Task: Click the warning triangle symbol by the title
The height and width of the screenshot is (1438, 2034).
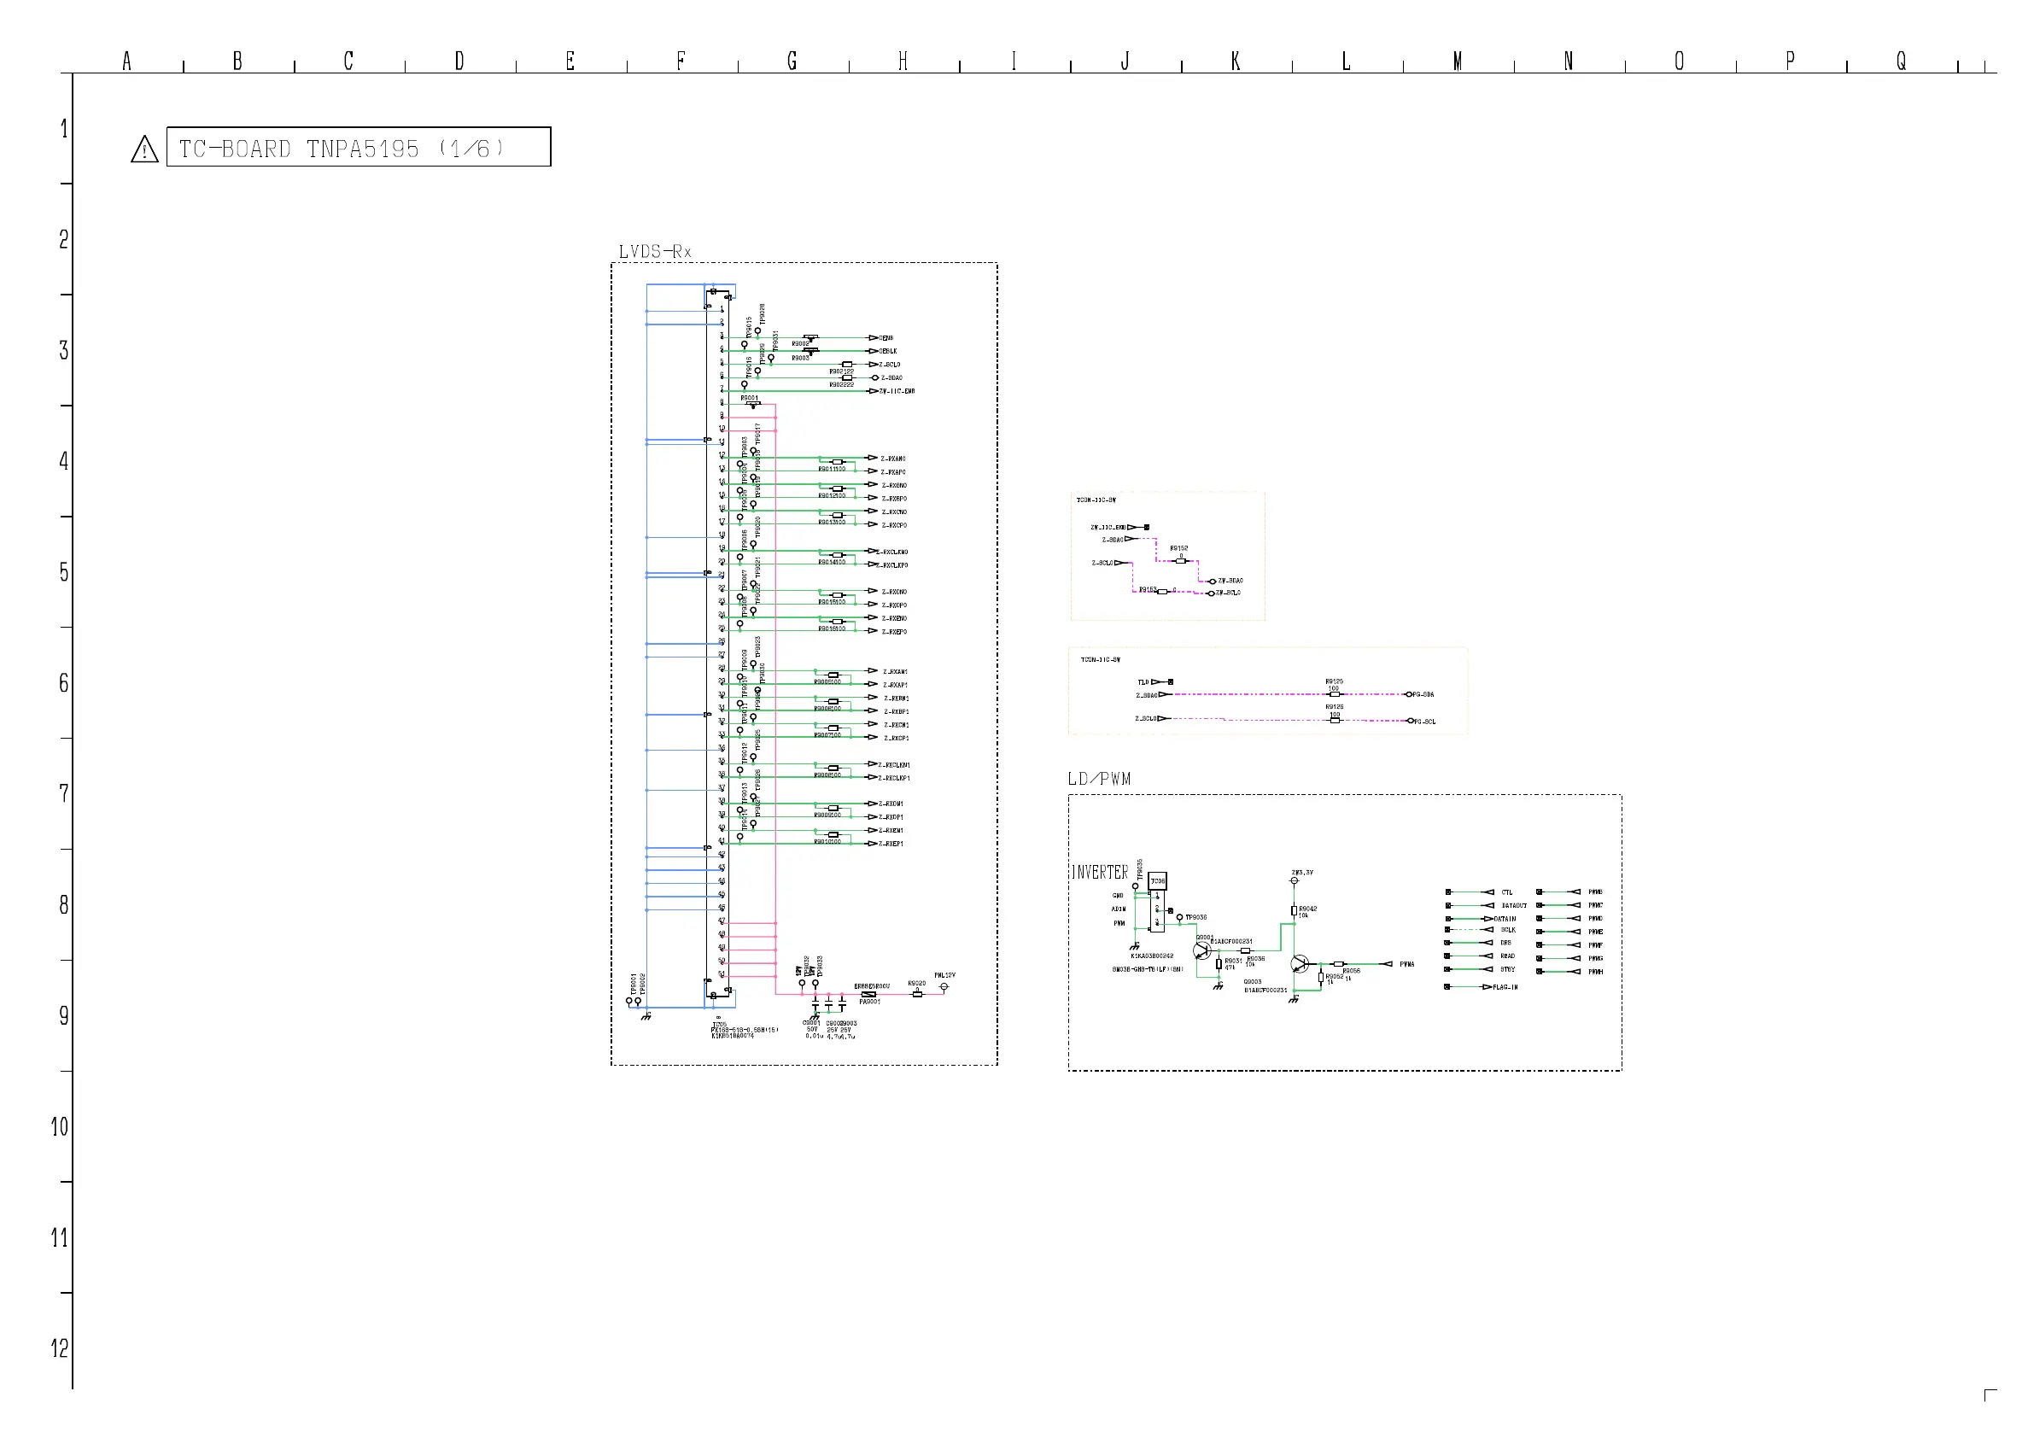Action: point(144,149)
